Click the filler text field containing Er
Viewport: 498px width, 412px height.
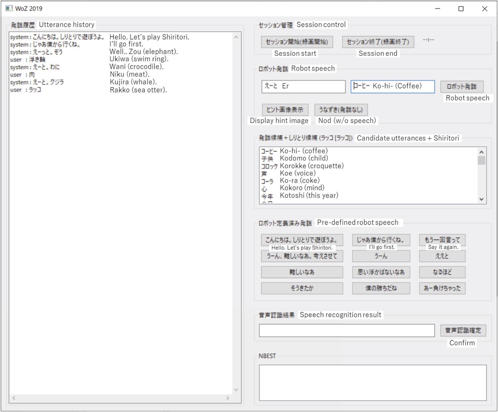pyautogui.click(x=303, y=86)
